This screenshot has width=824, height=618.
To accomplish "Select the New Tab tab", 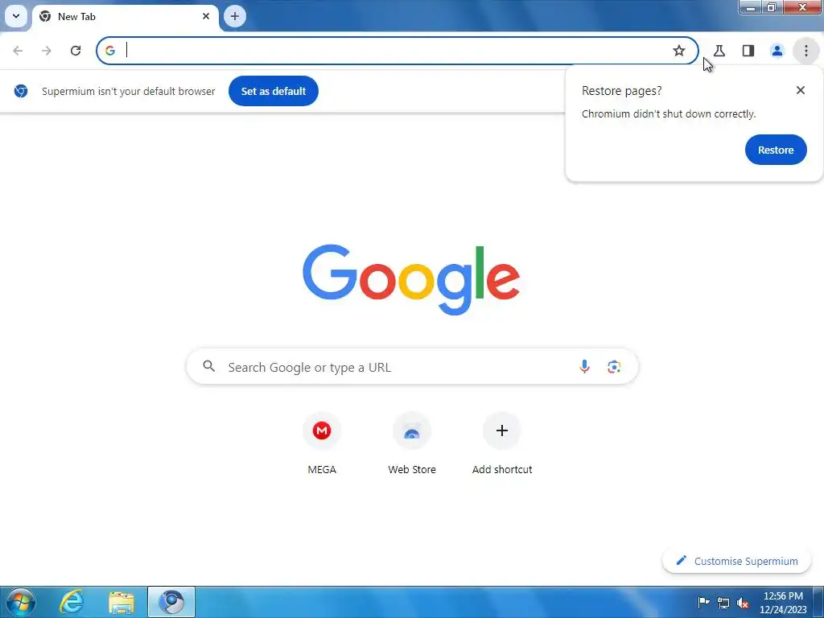I will (126, 17).
